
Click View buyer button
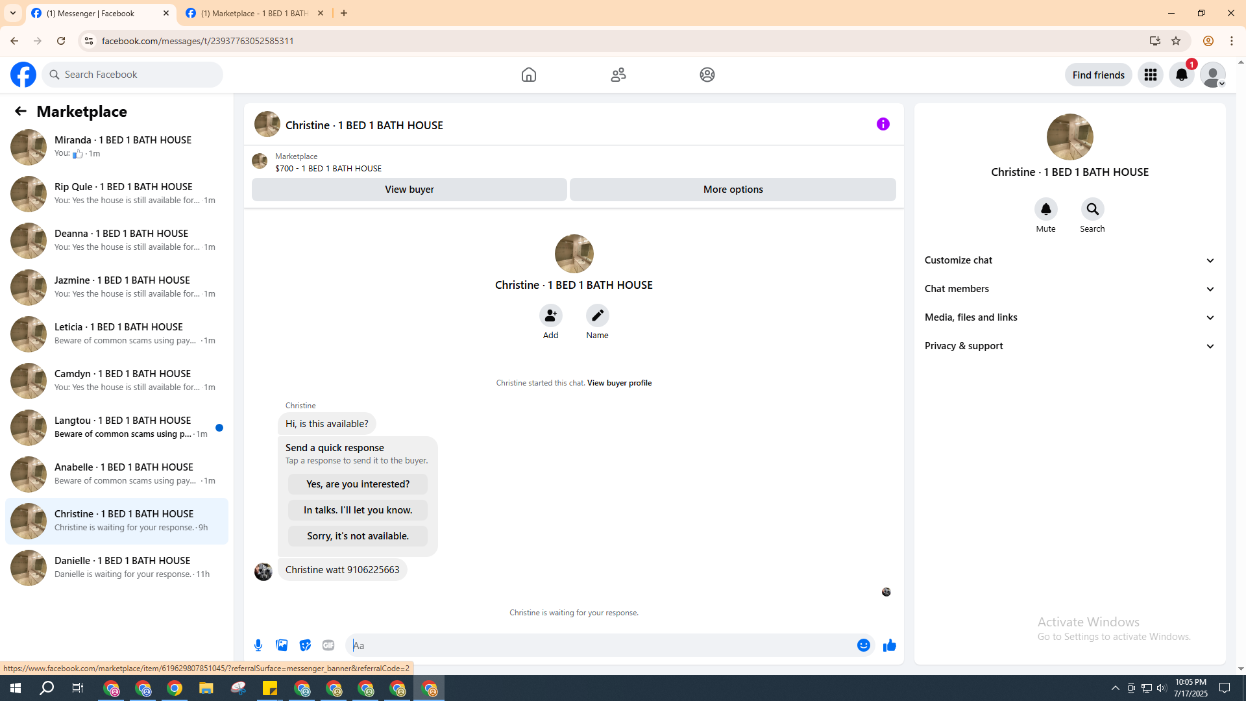(409, 190)
